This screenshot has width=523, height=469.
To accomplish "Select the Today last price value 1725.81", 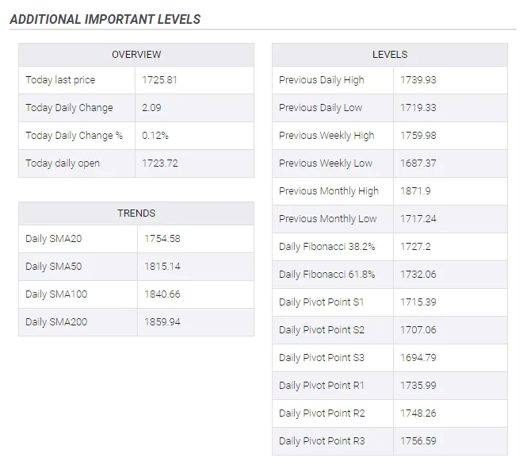I will click(159, 80).
